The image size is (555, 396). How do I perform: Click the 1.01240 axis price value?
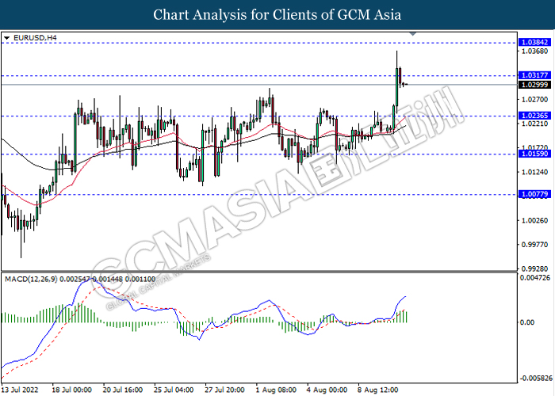[535, 172]
